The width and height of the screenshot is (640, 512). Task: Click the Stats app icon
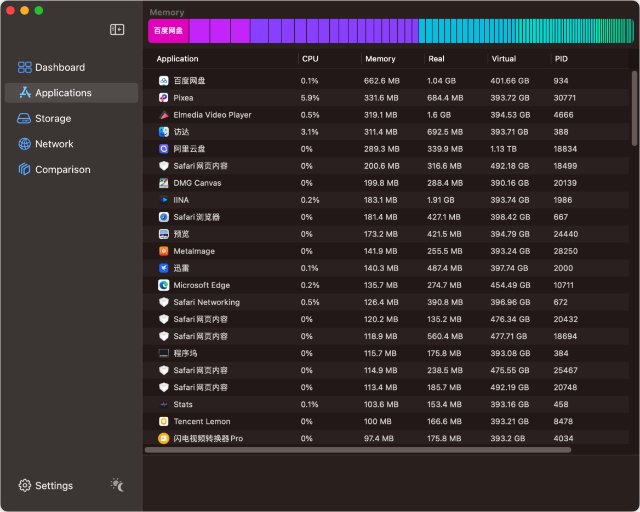pyautogui.click(x=164, y=405)
